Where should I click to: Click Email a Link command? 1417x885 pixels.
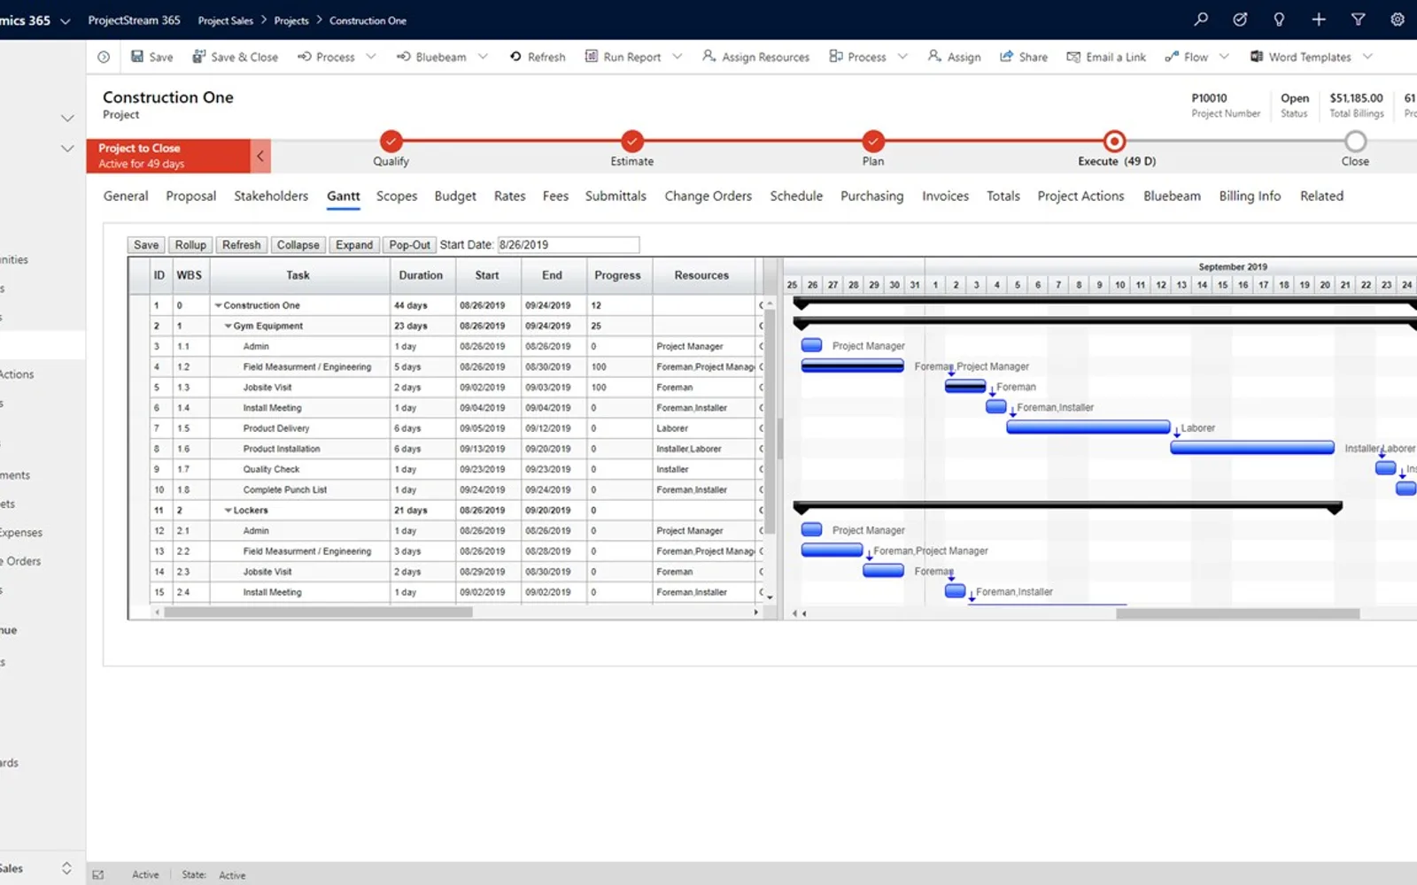(x=1106, y=57)
